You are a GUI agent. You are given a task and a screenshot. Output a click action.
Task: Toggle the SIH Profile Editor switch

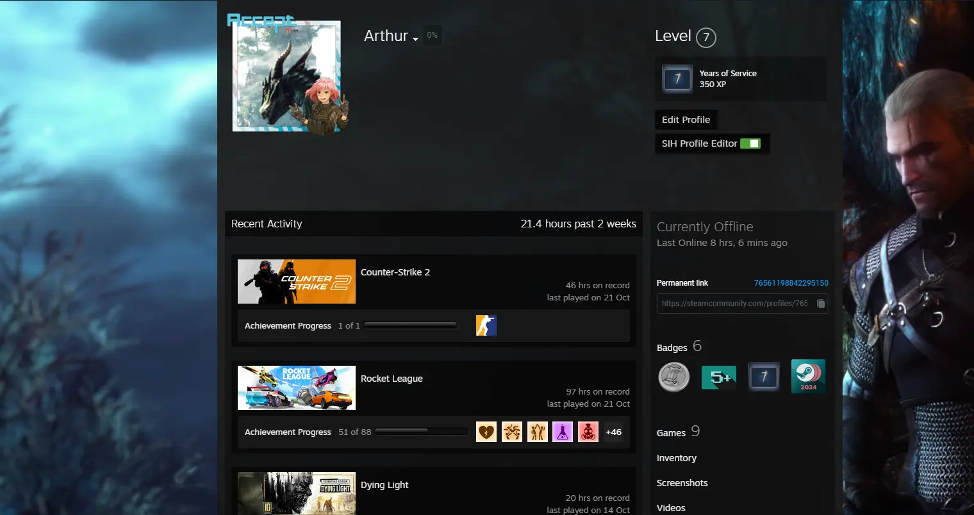(750, 143)
